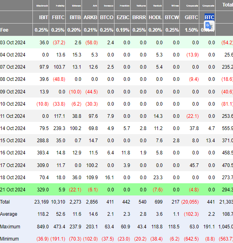The height and width of the screenshot is (243, 233).
Task: Click the Total summary row label
Action: pyautogui.click(x=5, y=202)
